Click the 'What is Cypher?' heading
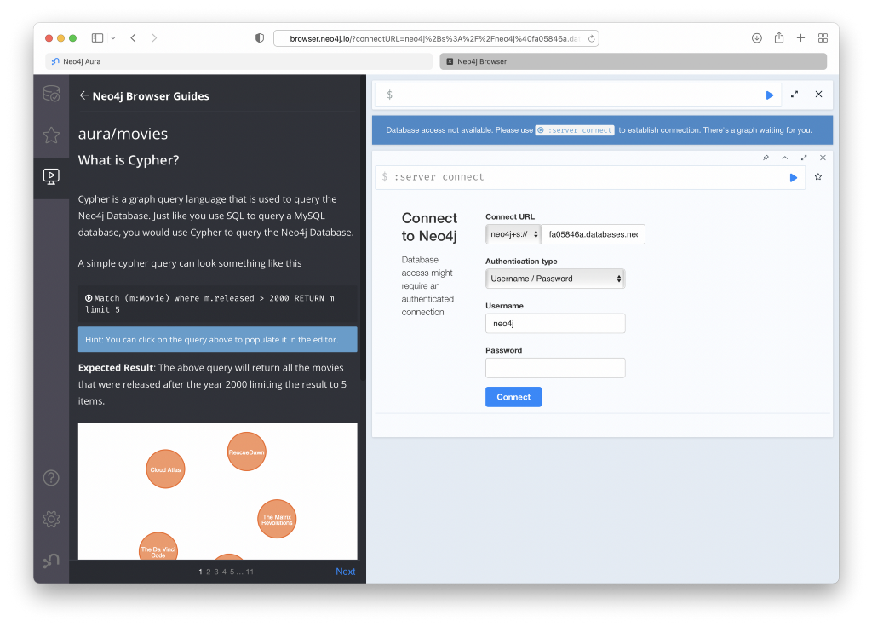This screenshot has width=872, height=627. (x=129, y=160)
